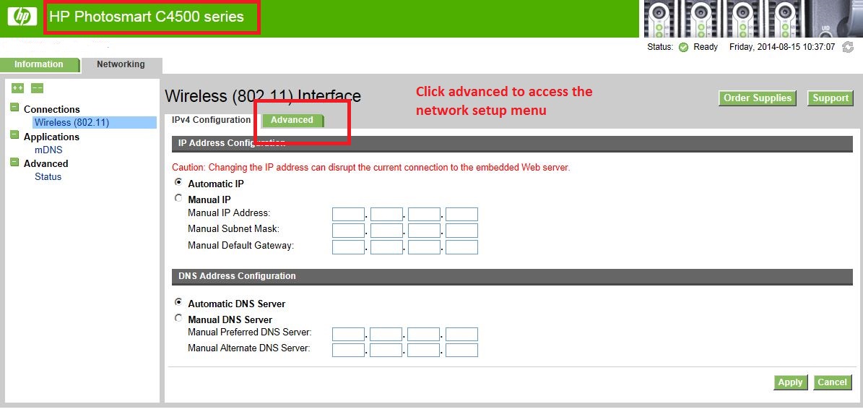Image resolution: width=863 pixels, height=412 pixels.
Task: Select the Manual DNS Server option
Action: [178, 318]
